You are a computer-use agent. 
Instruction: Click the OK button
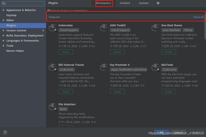[161, 132]
